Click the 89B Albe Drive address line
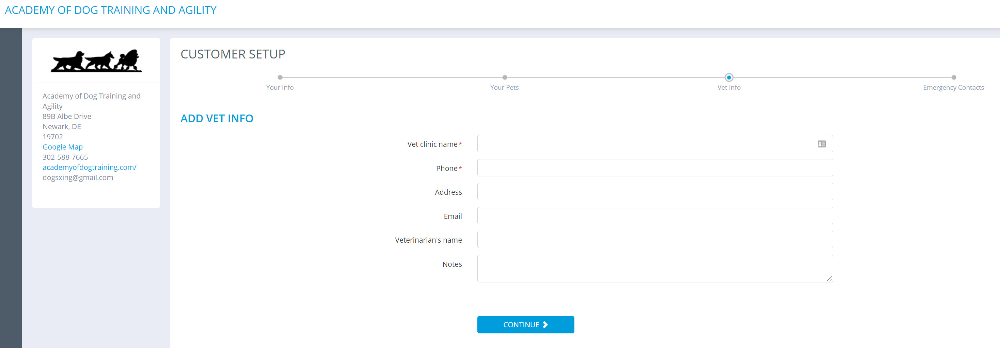Screen dimensions: 1000x348 [67, 116]
